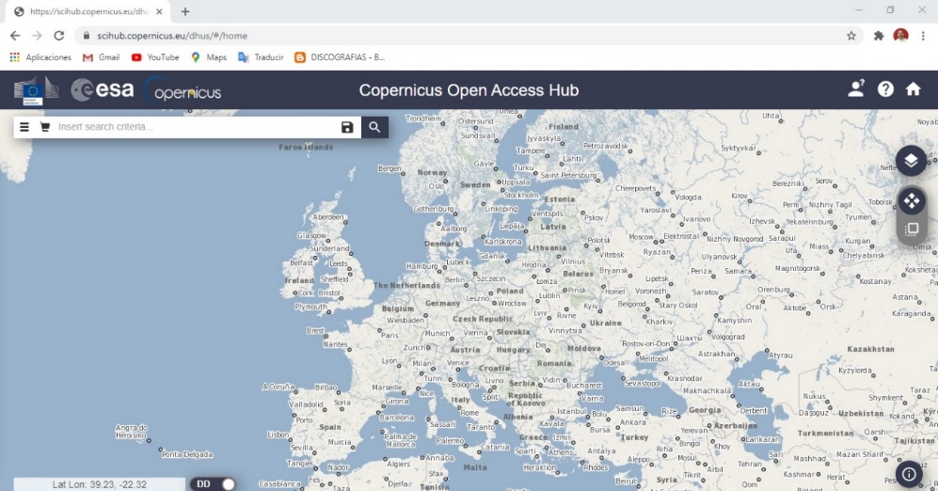Open the Maps bookmark
This screenshot has height=491, width=938.
tap(209, 57)
